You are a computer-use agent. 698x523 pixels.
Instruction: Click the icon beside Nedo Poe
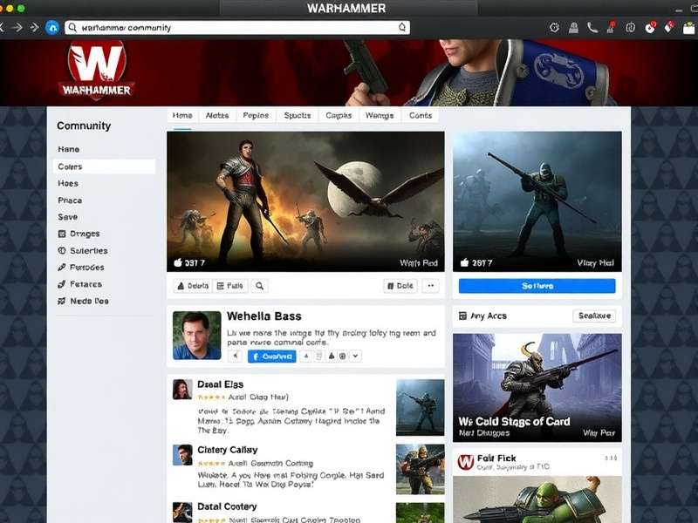pos(62,301)
